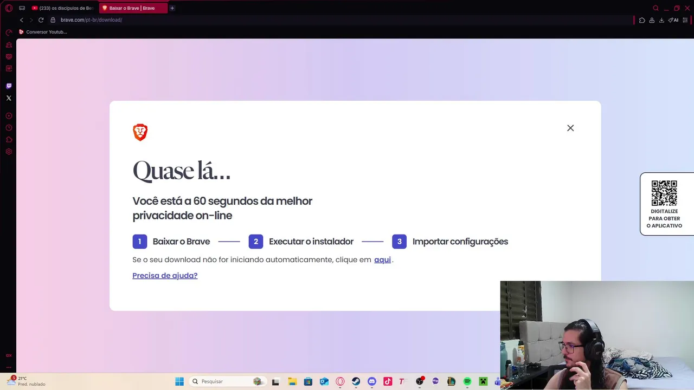Open Discord from taskbar
The image size is (694, 390).
[x=371, y=381]
